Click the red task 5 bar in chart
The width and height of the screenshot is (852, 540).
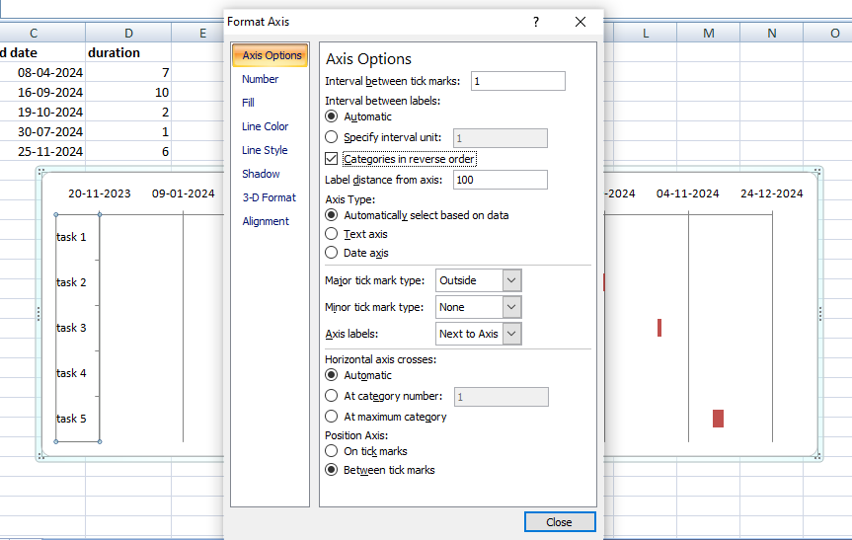click(x=718, y=419)
